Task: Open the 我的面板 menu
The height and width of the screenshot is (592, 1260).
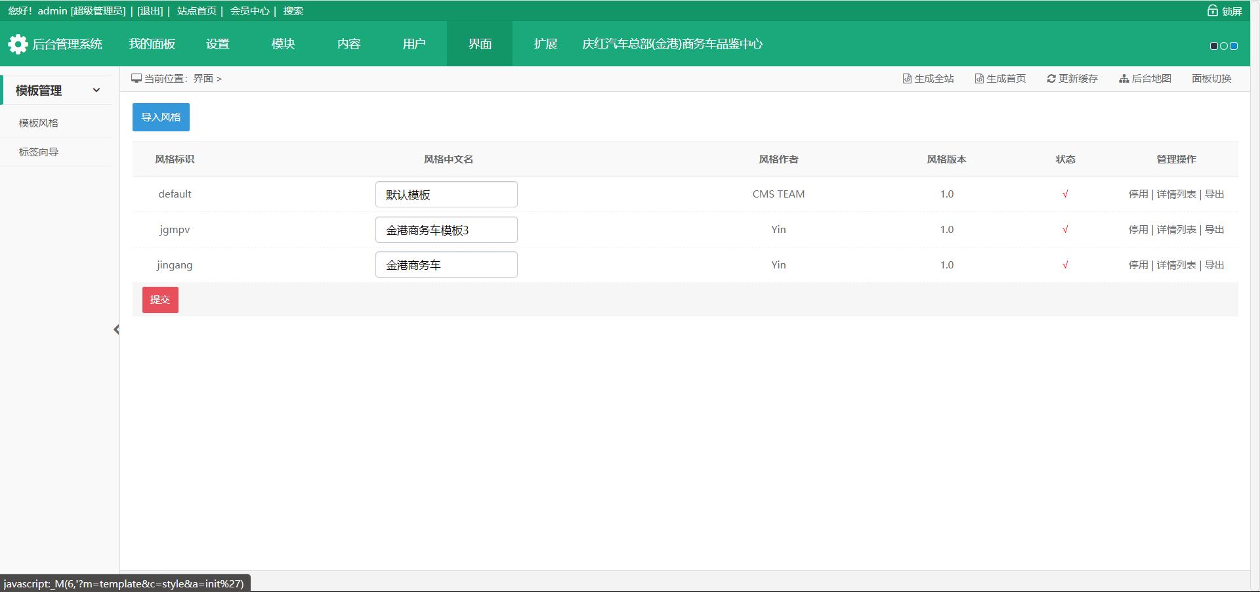Action: pos(152,44)
